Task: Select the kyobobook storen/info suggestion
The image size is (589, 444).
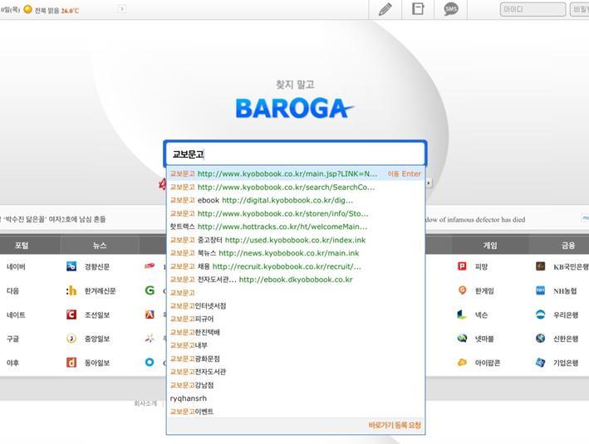Action: click(296, 213)
